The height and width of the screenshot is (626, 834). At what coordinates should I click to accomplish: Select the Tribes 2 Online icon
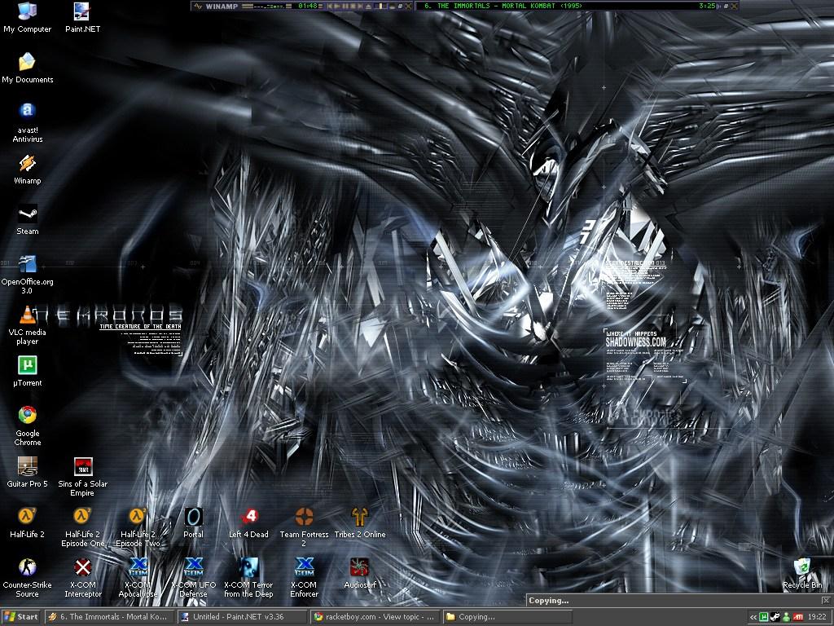click(x=359, y=523)
